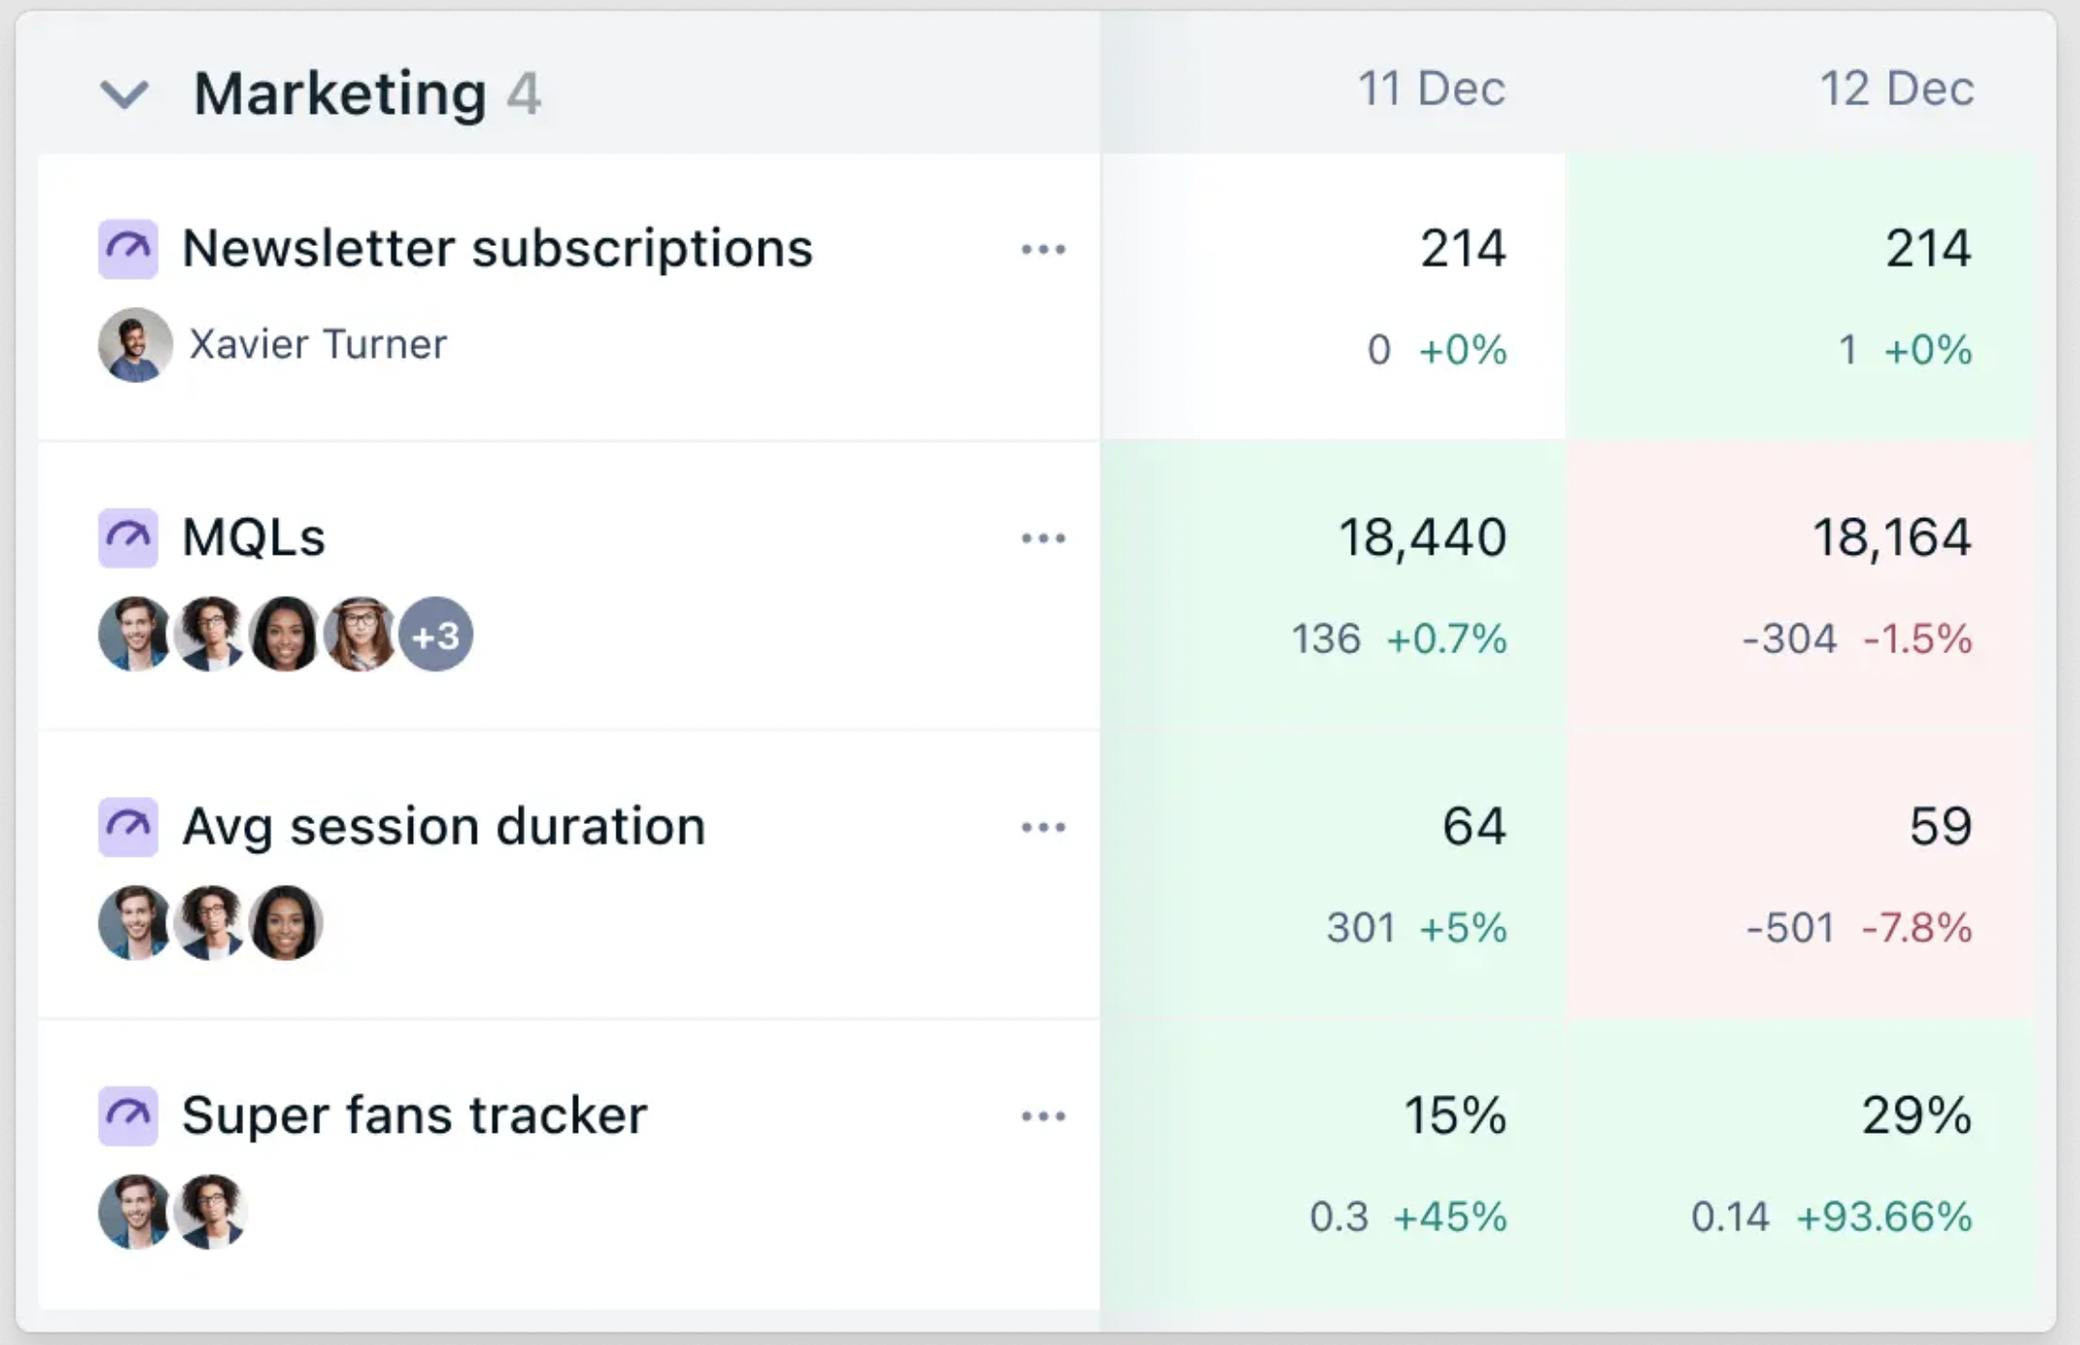Screen dimensions: 2080x1345
Task: Click the Super fans tracker title
Action: coord(415,1115)
